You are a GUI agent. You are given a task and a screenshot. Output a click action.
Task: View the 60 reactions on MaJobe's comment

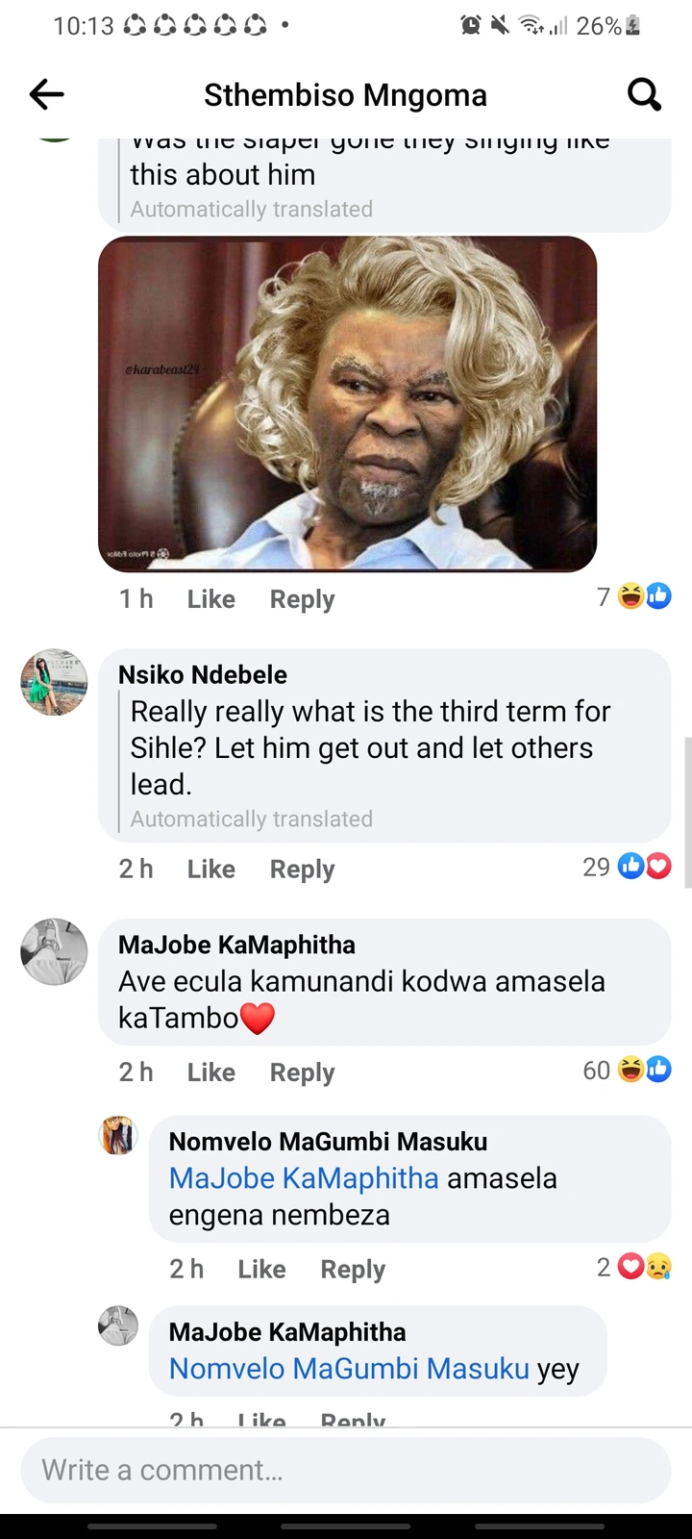coord(627,1070)
